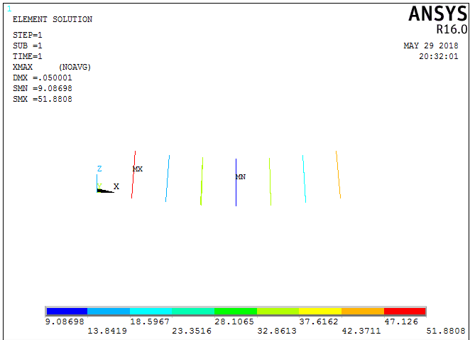Click the XMAX label text
Image resolution: width=470 pixels, height=340 pixels.
click(23, 67)
